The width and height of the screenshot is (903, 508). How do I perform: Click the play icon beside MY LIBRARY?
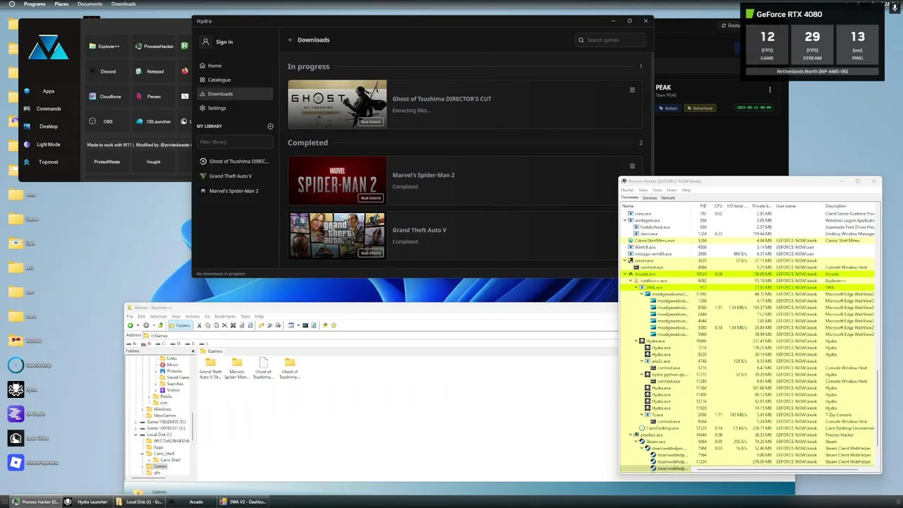[270, 126]
